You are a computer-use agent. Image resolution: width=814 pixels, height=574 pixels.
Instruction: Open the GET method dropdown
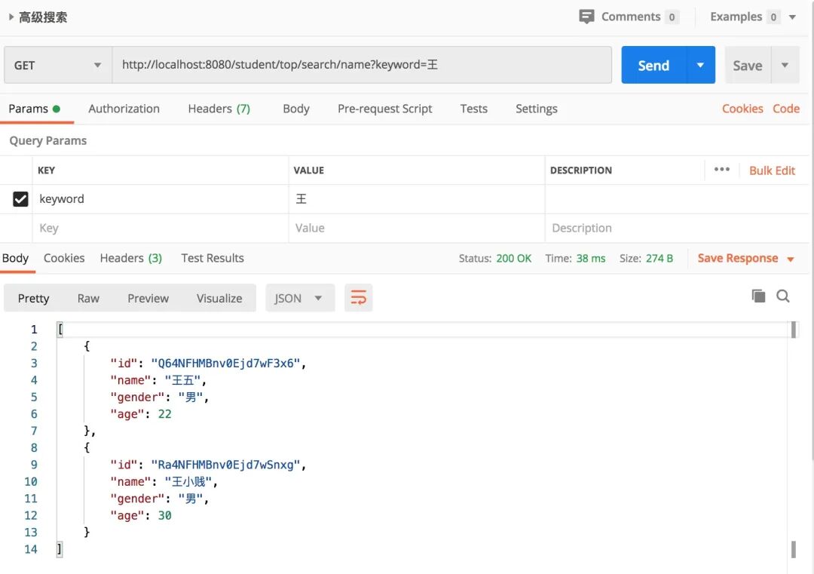pyautogui.click(x=58, y=65)
